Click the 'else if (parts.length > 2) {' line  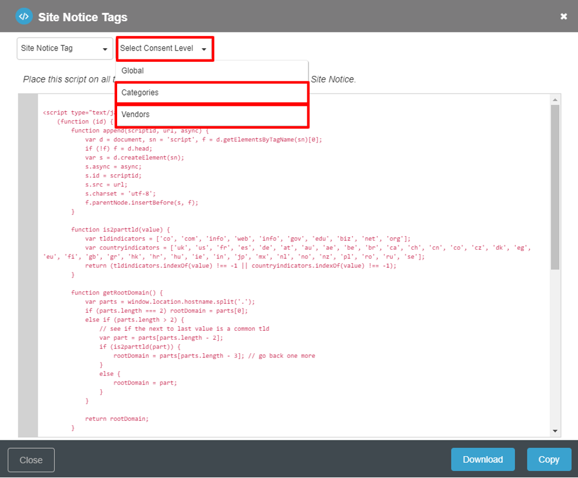pos(135,320)
